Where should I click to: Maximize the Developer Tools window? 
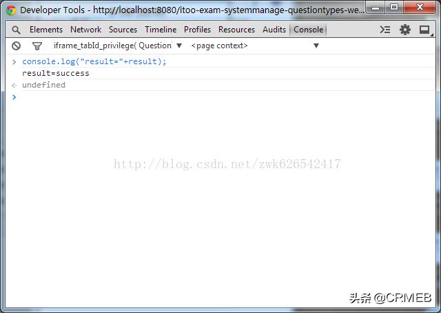tap(394, 8)
